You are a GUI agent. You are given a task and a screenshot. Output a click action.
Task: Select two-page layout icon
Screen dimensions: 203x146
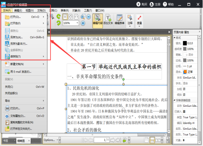[158, 140]
